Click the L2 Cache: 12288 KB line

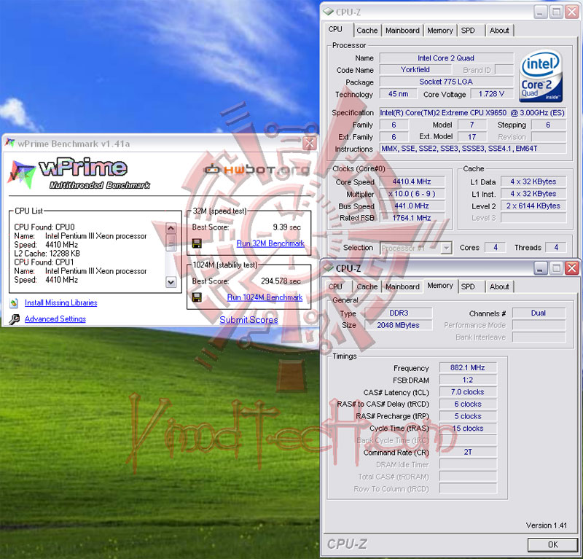[x=47, y=254]
